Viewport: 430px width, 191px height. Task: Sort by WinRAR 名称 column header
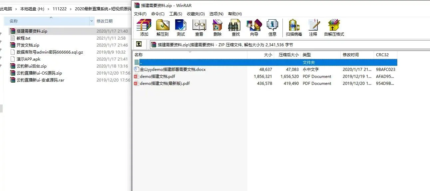tap(190, 55)
